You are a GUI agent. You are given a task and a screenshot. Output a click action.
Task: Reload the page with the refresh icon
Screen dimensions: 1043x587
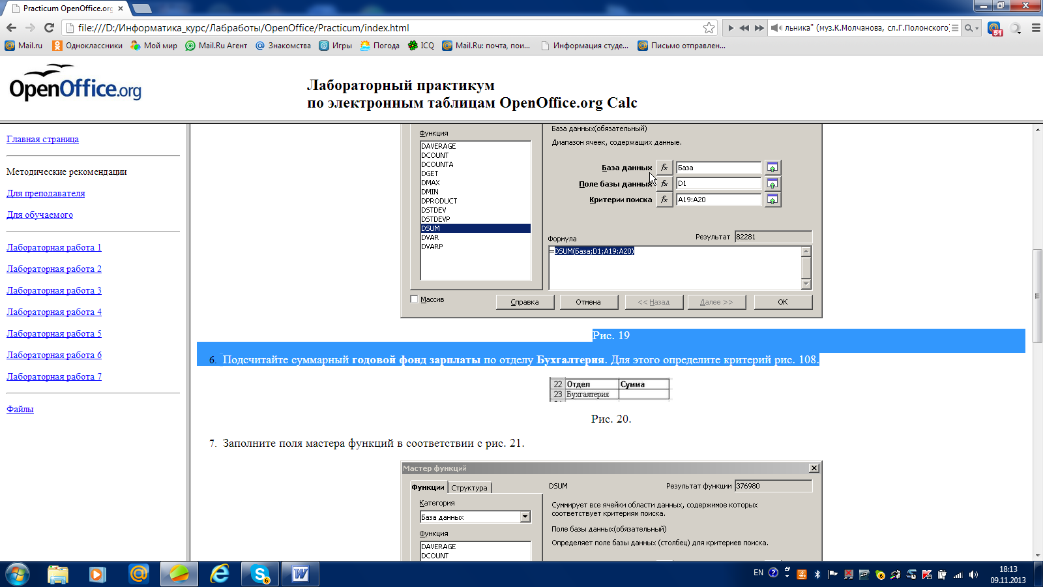click(49, 27)
